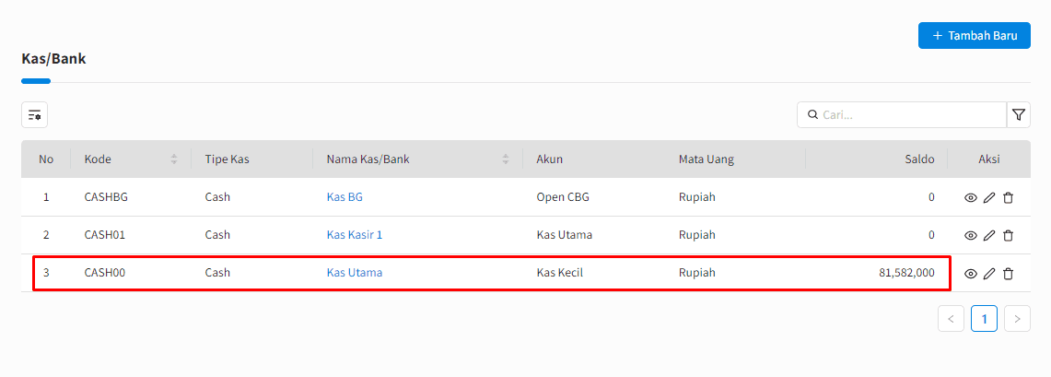Sort the table by Kode column arrows
1051x377 pixels.
point(173,159)
